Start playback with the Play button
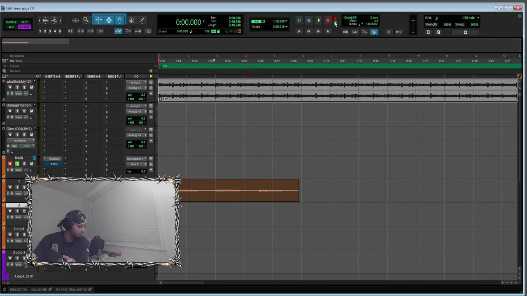Image resolution: width=527 pixels, height=296 pixels. (318, 21)
